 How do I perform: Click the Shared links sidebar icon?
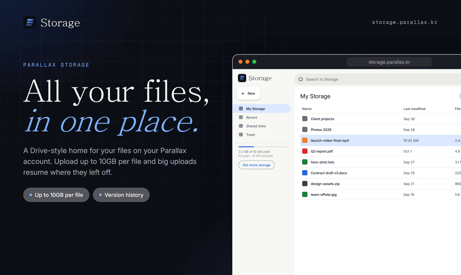241,126
